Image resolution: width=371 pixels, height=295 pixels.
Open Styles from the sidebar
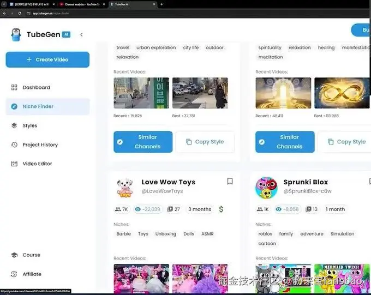coord(47,125)
